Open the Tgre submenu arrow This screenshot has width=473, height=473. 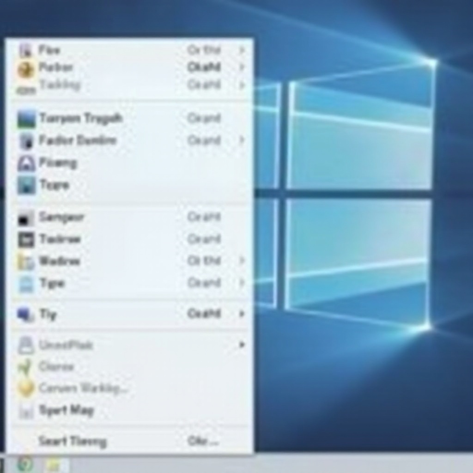click(242, 283)
